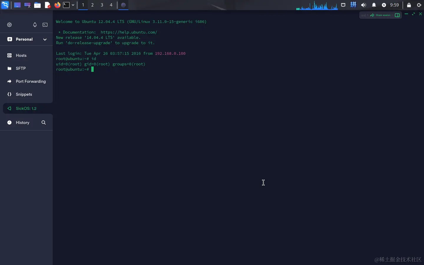Click the https://help.ubuntu.com/ link in terminal
The width and height of the screenshot is (424, 265).
pyautogui.click(x=129, y=32)
